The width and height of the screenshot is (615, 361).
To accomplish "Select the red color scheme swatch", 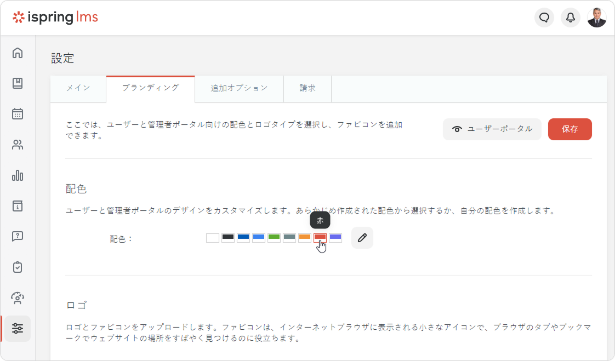I will (320, 238).
